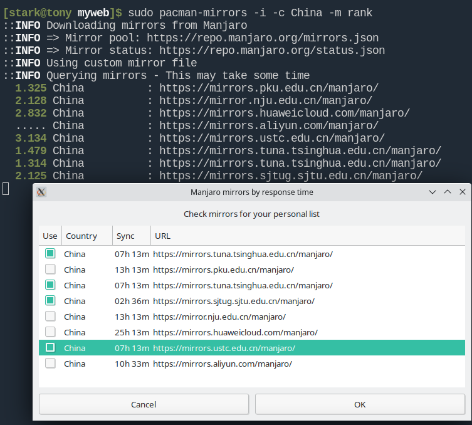Click the URL column header

[162, 236]
